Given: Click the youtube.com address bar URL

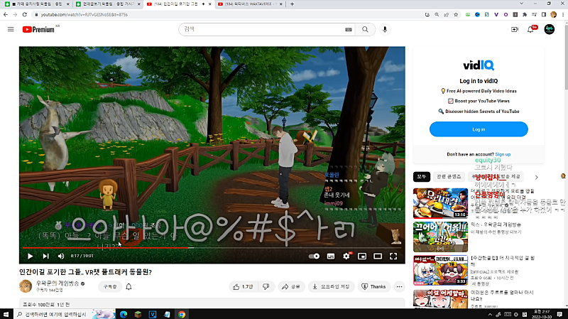Looking at the screenshot, I should [x=84, y=15].
